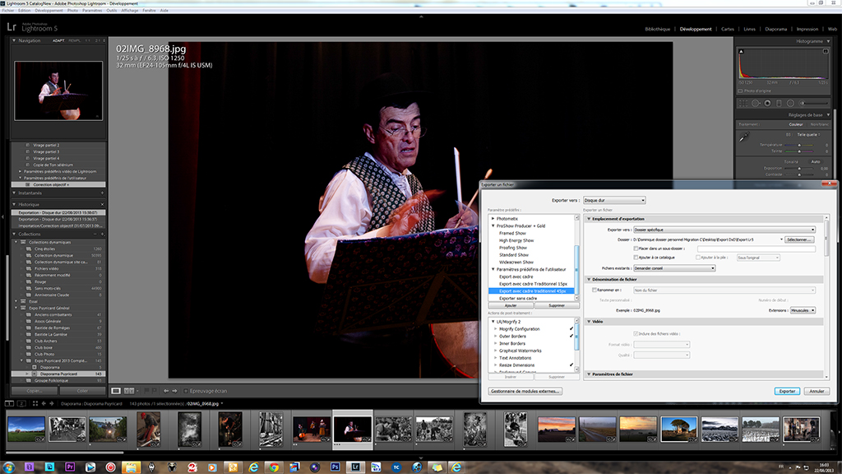The image size is (842, 474).
Task: Pick the graduated filter tool
Action: tap(780, 103)
